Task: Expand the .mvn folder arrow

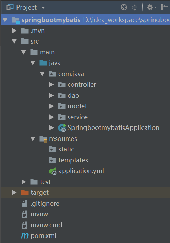Action: 14,31
